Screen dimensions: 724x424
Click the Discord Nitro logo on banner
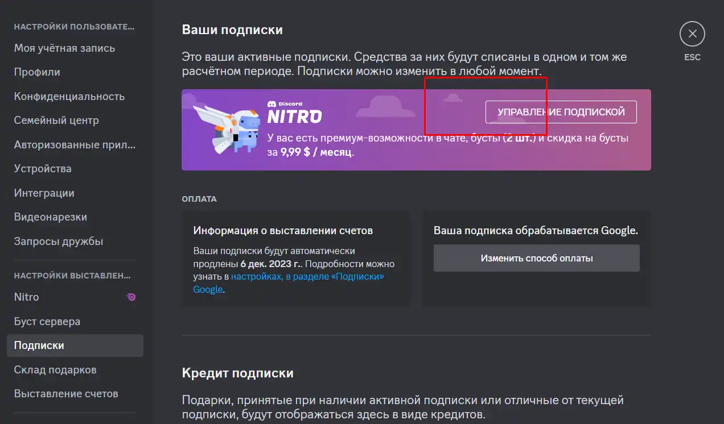pyautogui.click(x=294, y=114)
